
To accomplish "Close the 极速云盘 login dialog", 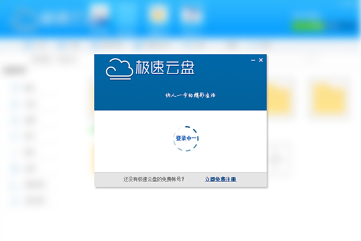I will [x=261, y=60].
